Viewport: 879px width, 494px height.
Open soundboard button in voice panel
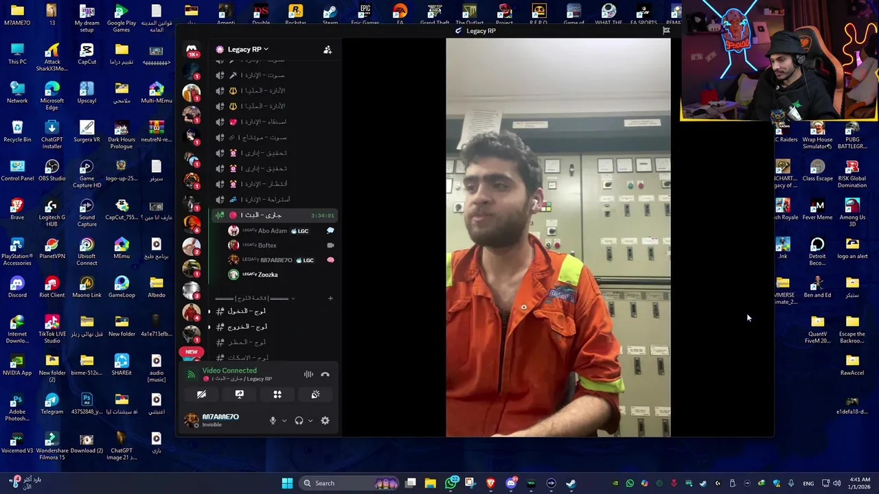point(315,395)
